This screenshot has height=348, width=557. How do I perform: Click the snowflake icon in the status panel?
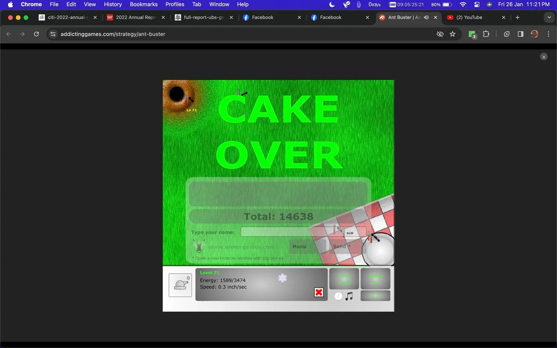tap(282, 278)
